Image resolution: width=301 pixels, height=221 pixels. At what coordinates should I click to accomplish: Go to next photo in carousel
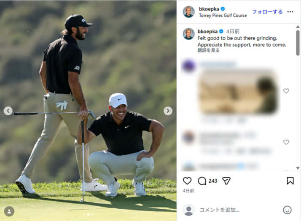tap(168, 111)
